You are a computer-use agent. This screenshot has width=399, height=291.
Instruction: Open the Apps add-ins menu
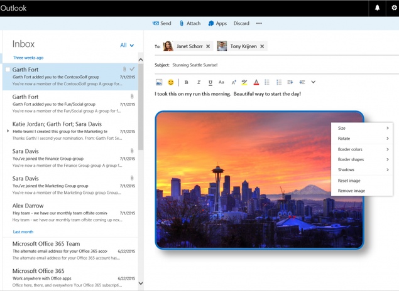pyautogui.click(x=217, y=23)
